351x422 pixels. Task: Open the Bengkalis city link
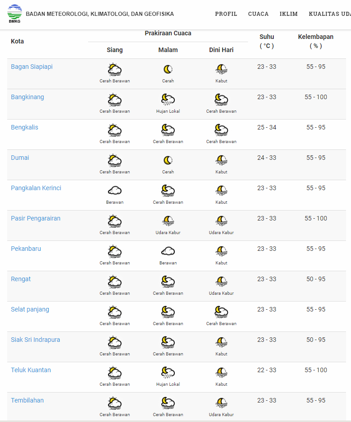coord(24,127)
